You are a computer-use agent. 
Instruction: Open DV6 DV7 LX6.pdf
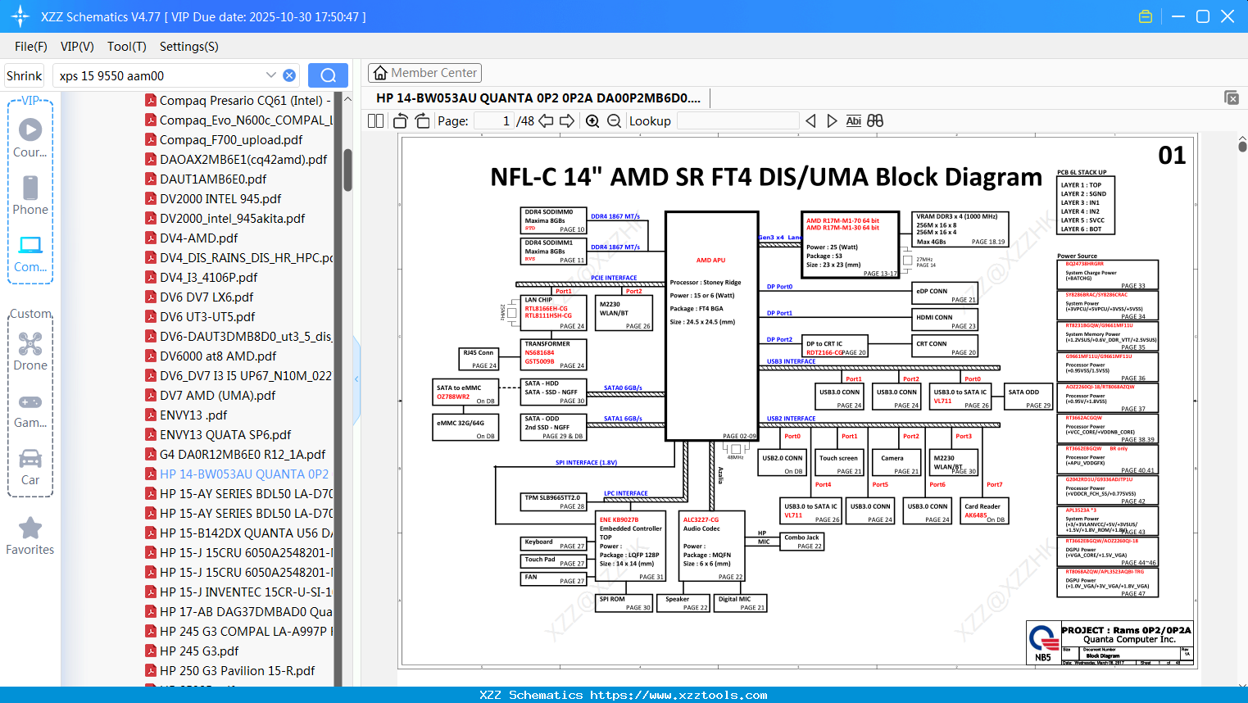(x=199, y=297)
